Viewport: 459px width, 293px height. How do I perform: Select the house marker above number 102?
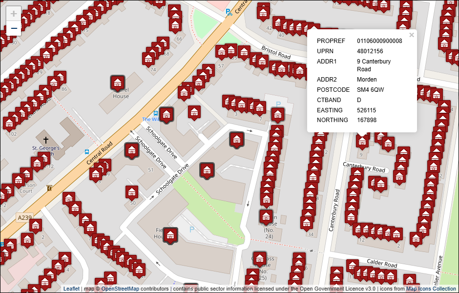point(10,123)
